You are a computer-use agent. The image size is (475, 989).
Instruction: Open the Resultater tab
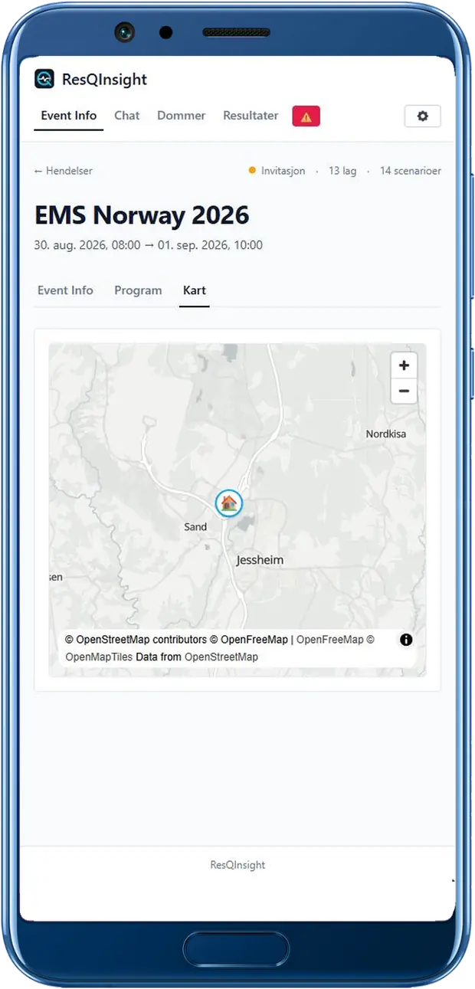point(251,116)
